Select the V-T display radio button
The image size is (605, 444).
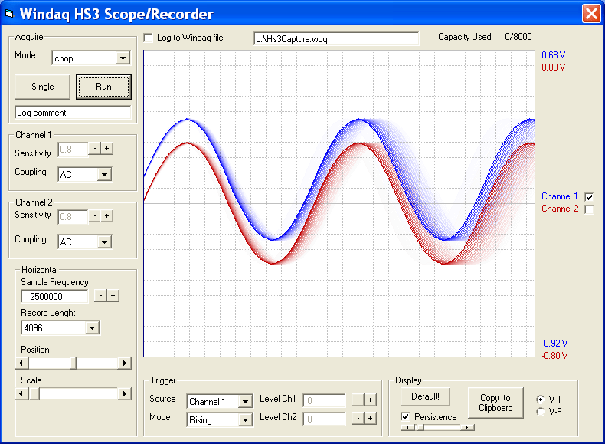click(540, 400)
